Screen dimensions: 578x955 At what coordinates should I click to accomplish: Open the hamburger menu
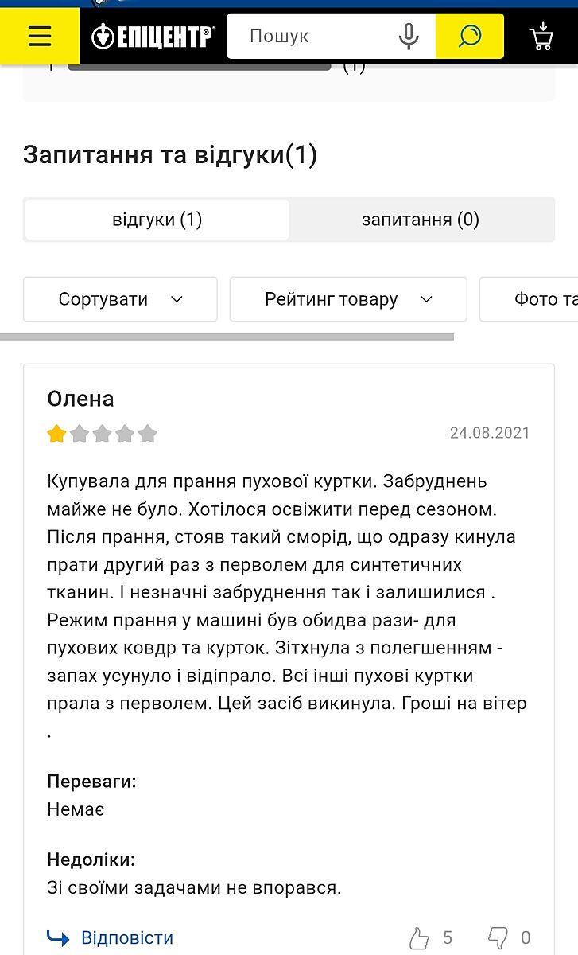39,37
